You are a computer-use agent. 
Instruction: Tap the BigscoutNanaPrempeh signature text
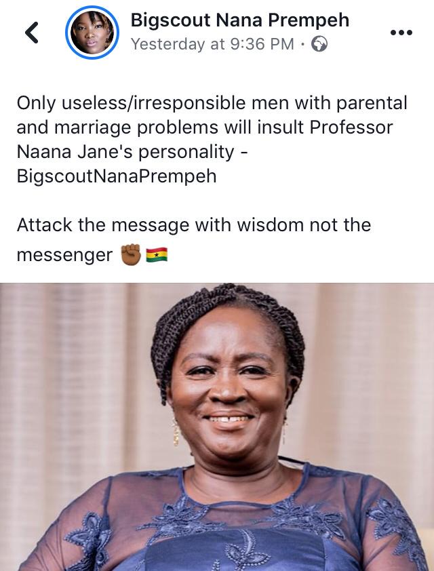[117, 176]
